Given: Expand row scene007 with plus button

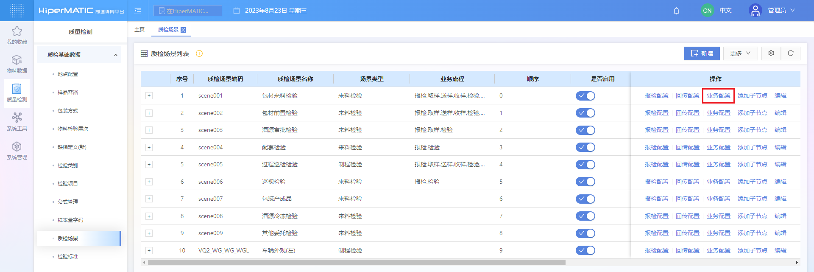Looking at the screenshot, I should tap(149, 199).
